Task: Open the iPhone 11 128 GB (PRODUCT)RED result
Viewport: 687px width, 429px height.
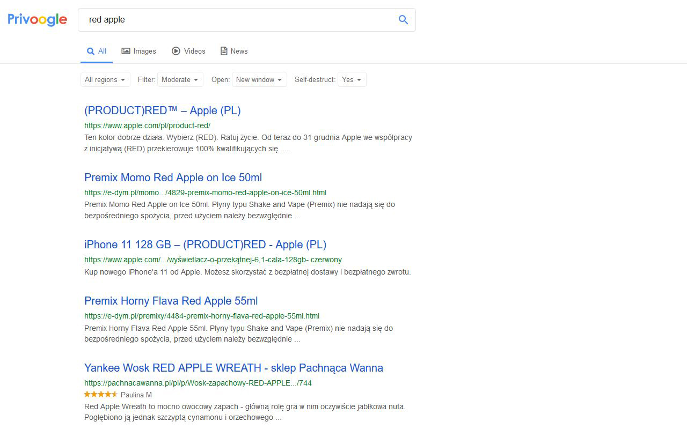Action: (x=205, y=245)
